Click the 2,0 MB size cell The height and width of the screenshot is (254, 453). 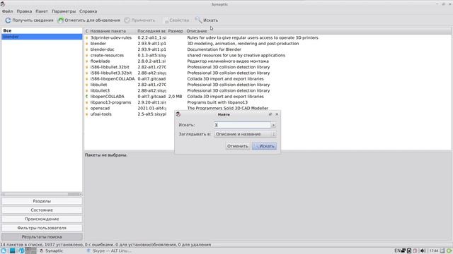175,97
